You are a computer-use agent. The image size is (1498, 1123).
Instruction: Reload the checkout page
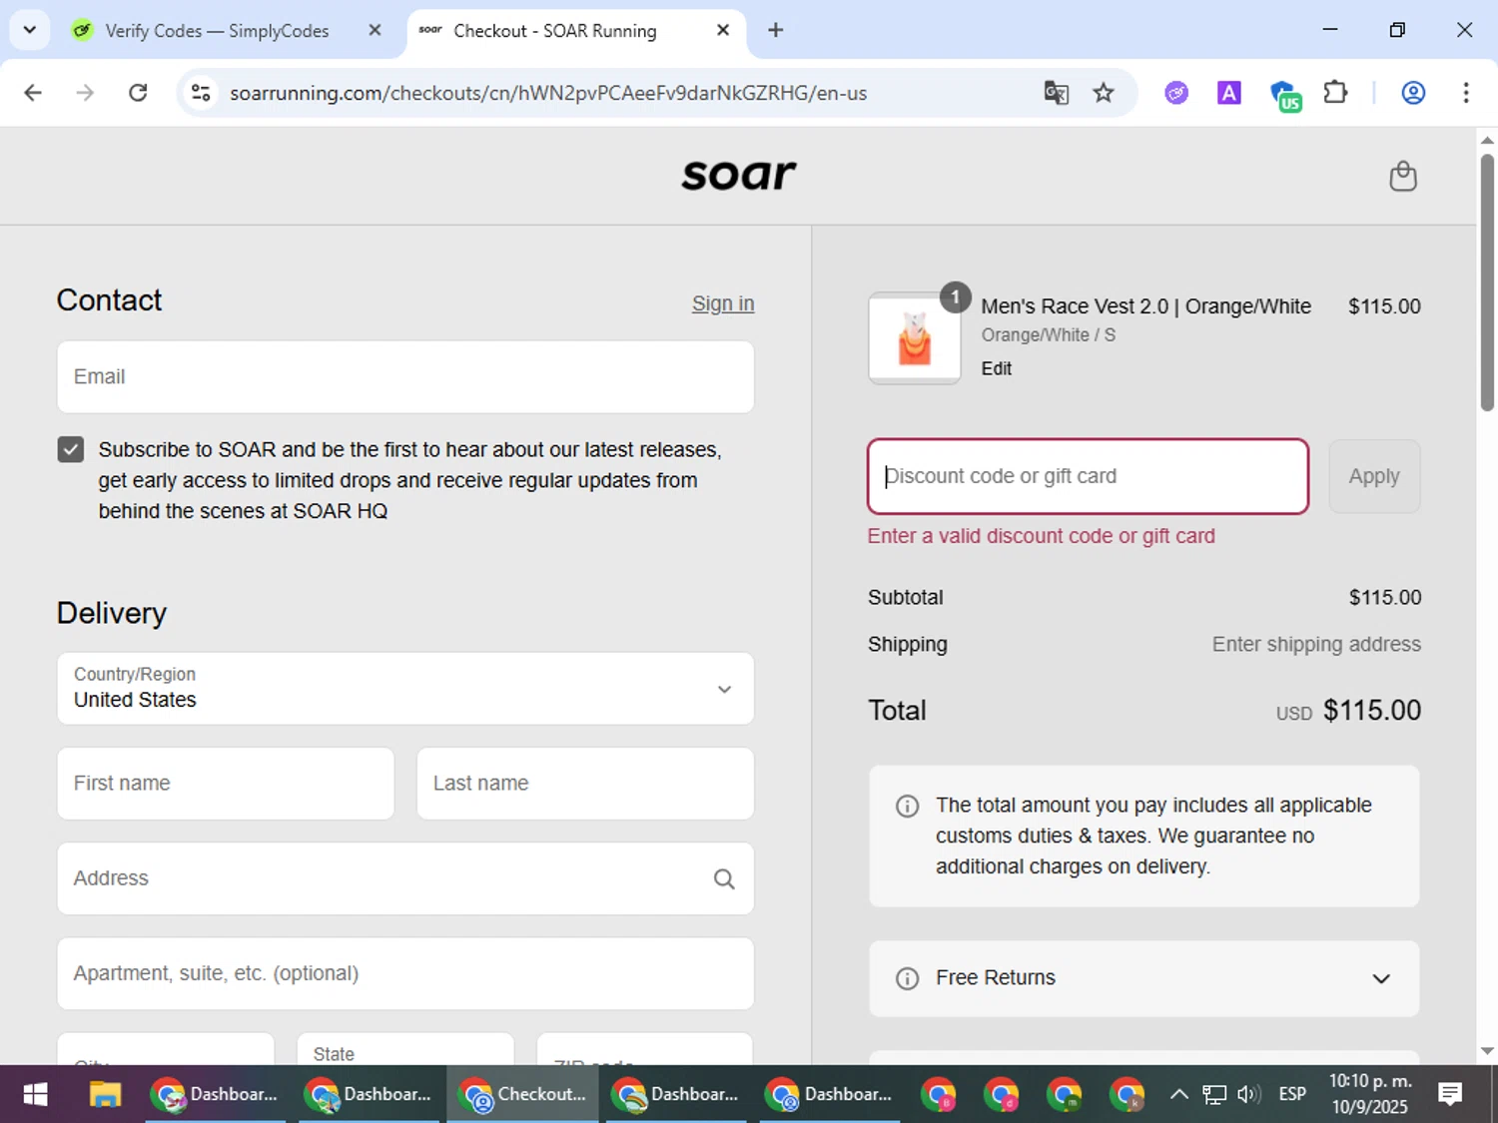coord(138,93)
